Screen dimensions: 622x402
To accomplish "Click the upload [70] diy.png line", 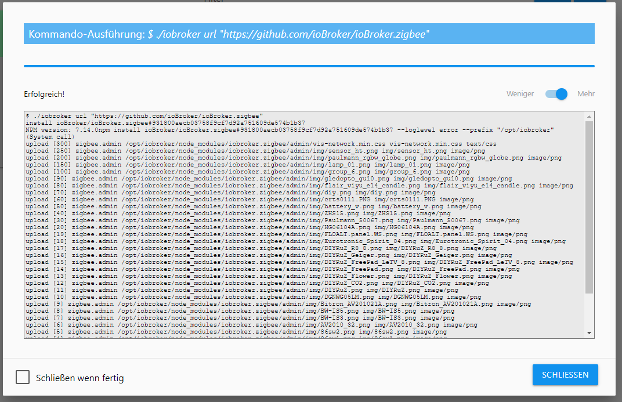I will pos(230,192).
